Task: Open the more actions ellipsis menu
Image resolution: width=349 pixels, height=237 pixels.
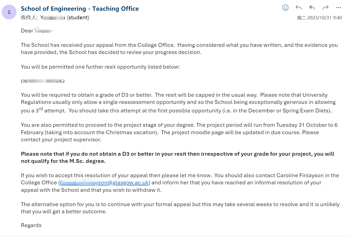Action: [x=339, y=8]
